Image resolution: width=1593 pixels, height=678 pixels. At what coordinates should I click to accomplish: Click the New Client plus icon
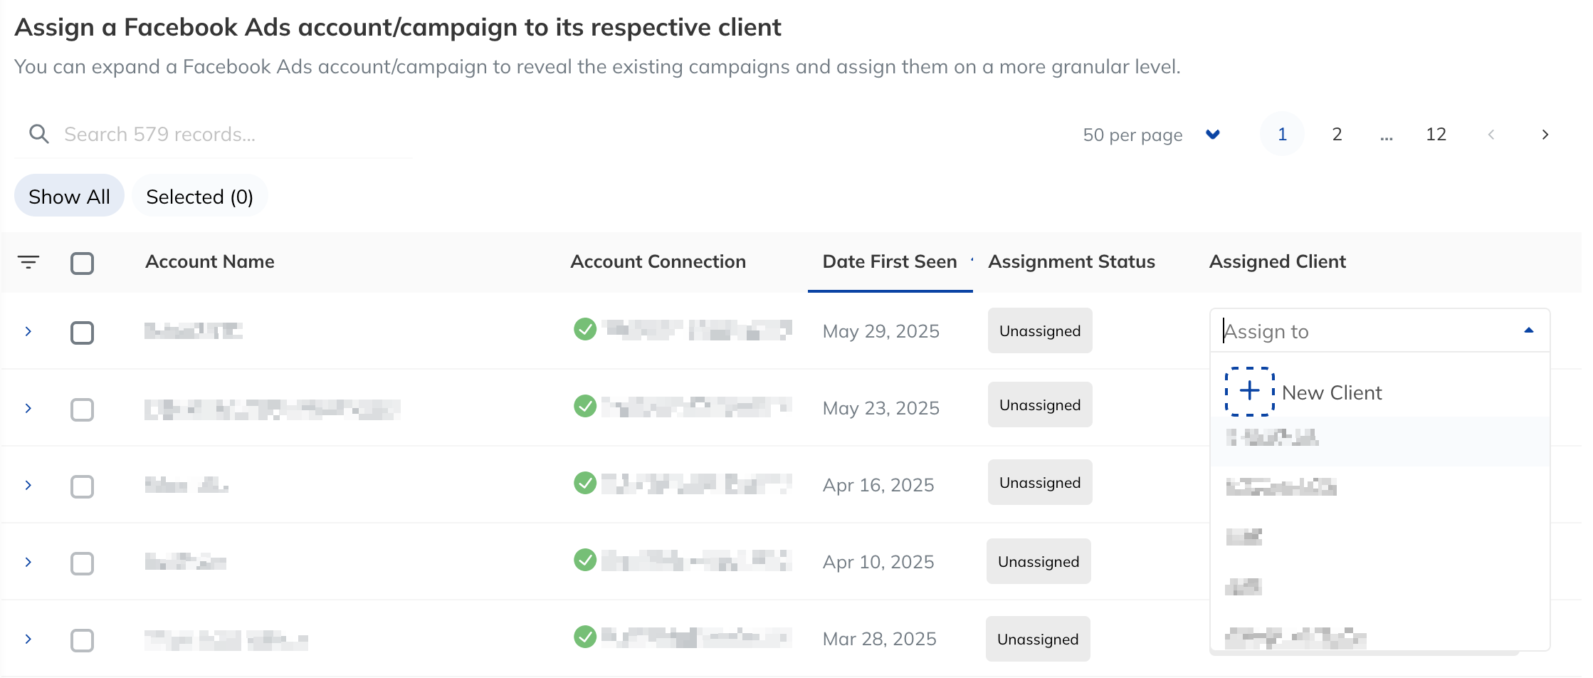coord(1249,391)
